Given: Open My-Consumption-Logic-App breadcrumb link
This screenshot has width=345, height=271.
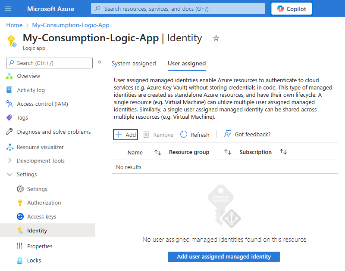Looking at the screenshot, I should (x=71, y=25).
